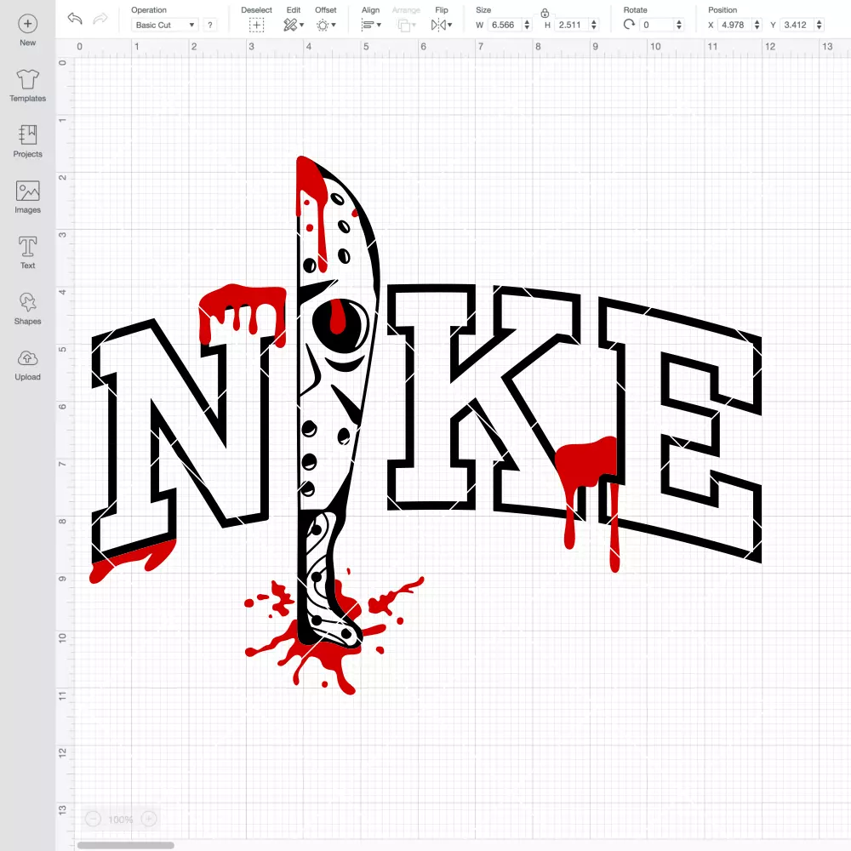
Task: Open the Images library
Action: pyautogui.click(x=28, y=197)
